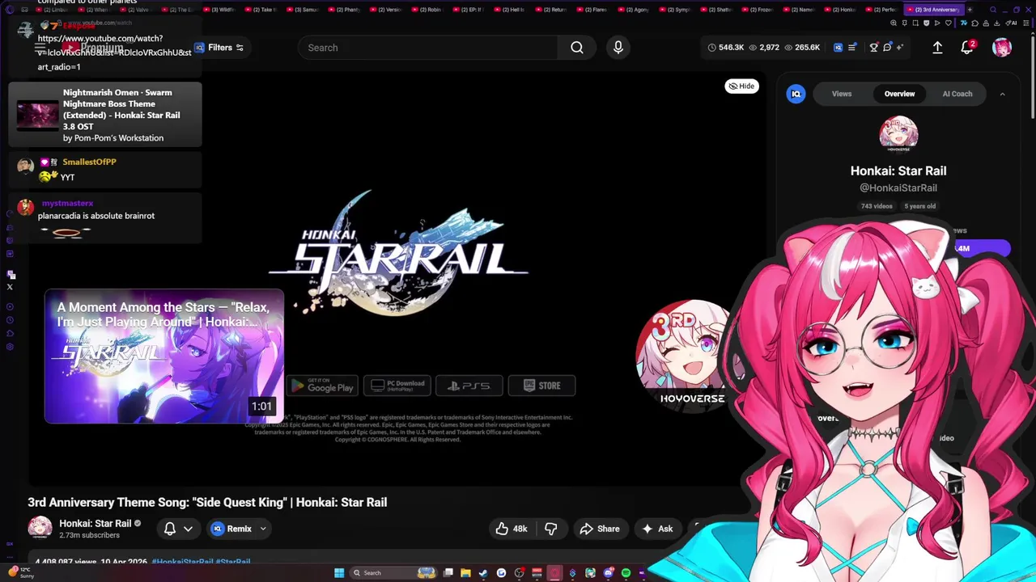Click the 265.6K views stat

pyautogui.click(x=801, y=48)
